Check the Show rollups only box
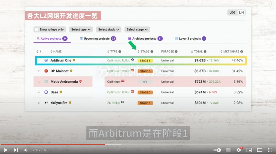The width and height of the screenshot is (276, 154). [x=36, y=29]
